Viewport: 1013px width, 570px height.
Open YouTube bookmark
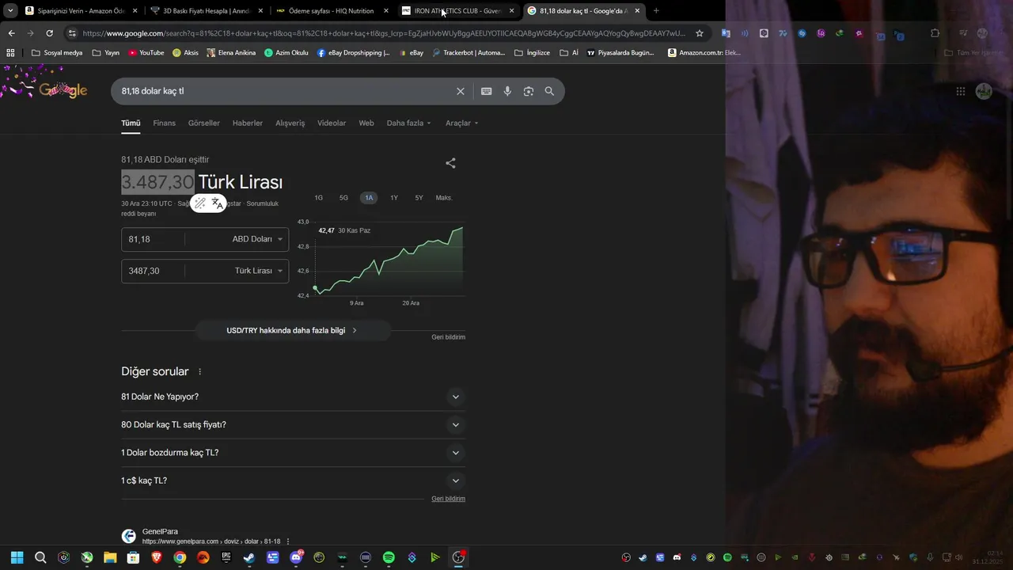(146, 53)
